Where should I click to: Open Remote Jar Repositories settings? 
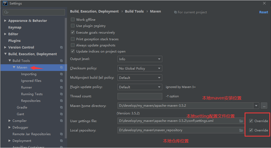click(x=31, y=134)
